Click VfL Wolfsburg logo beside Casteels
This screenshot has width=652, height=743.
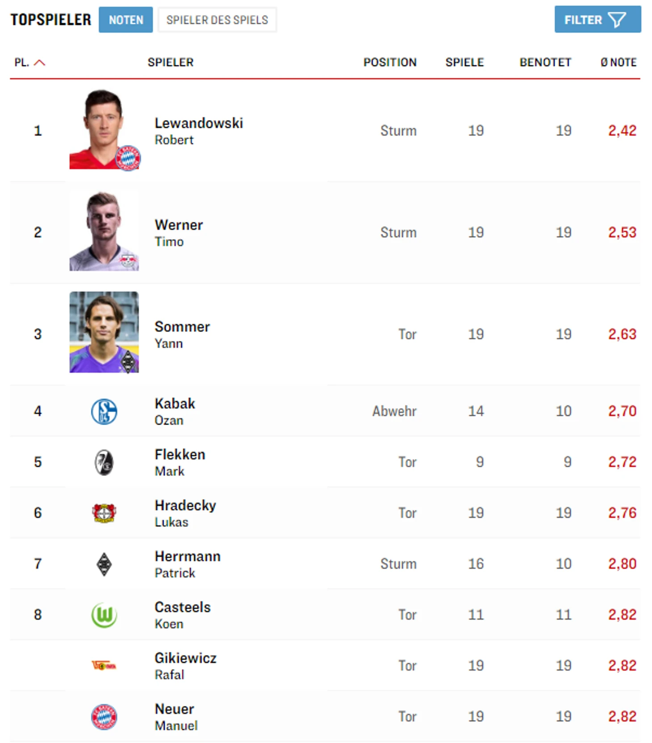coord(104,615)
